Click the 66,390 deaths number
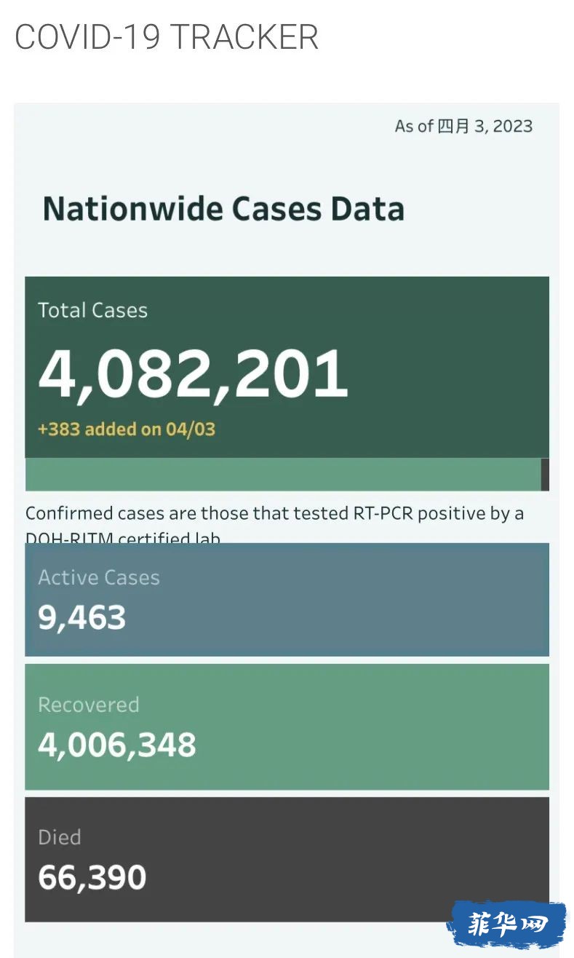The width and height of the screenshot is (574, 958). [92, 877]
